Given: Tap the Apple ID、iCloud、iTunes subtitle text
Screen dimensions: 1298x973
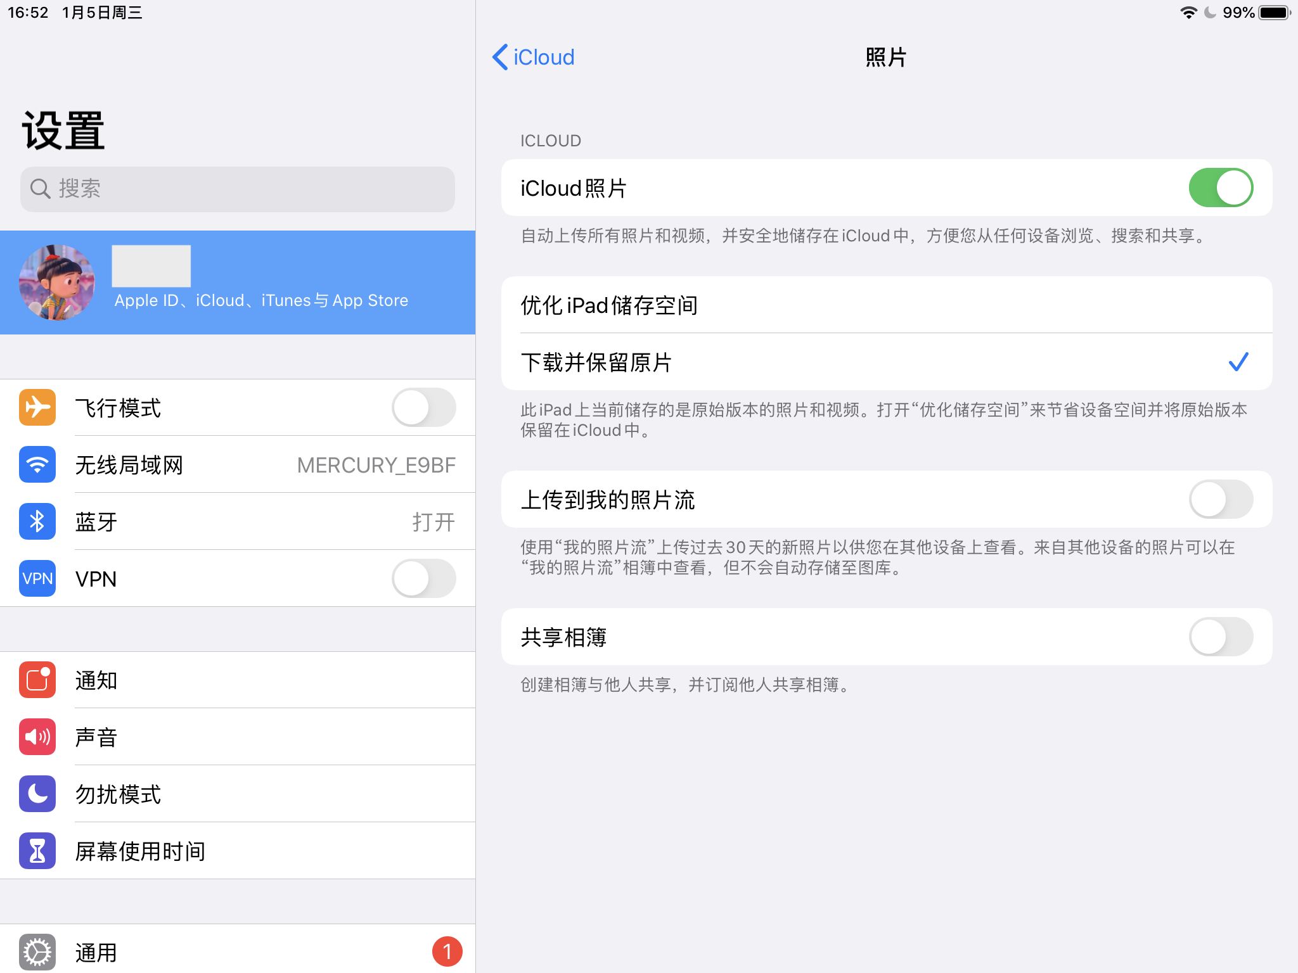Looking at the screenshot, I should [x=261, y=300].
